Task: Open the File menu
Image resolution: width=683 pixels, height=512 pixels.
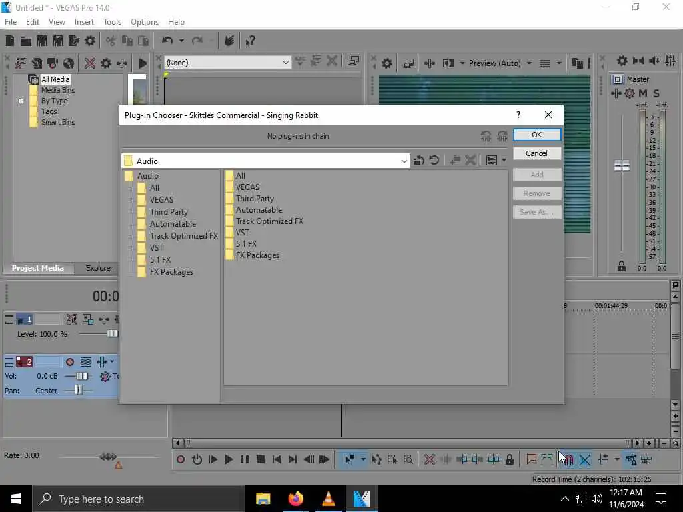Action: [11, 22]
